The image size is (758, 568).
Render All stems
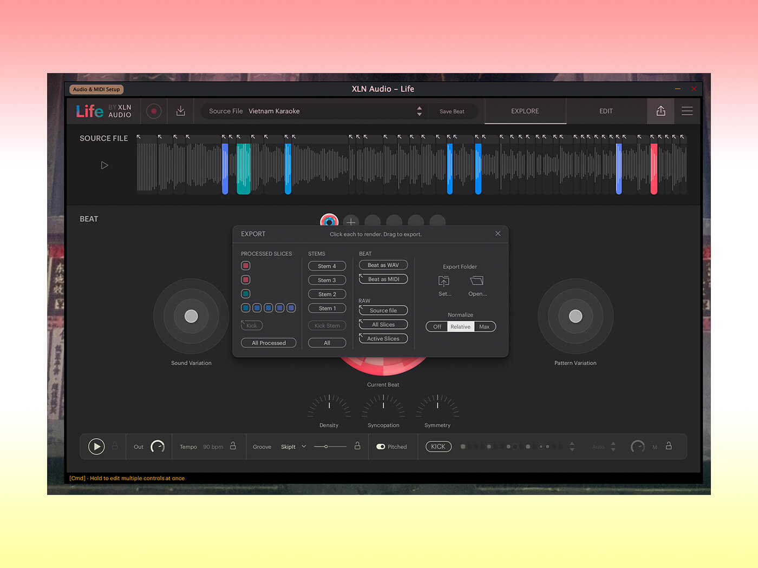click(327, 343)
